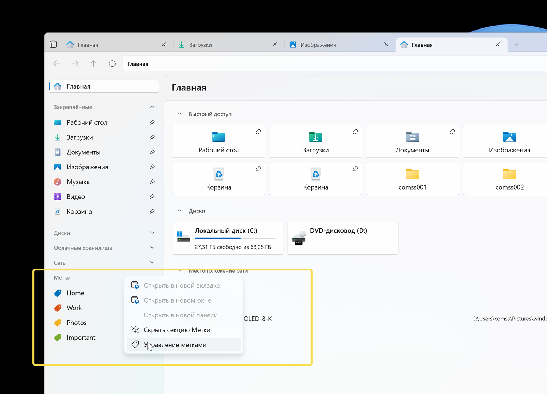Navigate up one folder level
This screenshot has width=547, height=394.
[x=93, y=63]
